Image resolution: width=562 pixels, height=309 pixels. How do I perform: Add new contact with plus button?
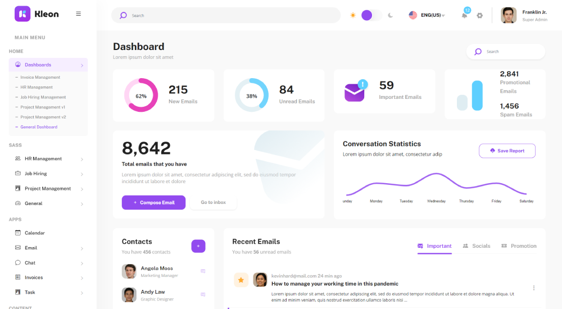(198, 246)
